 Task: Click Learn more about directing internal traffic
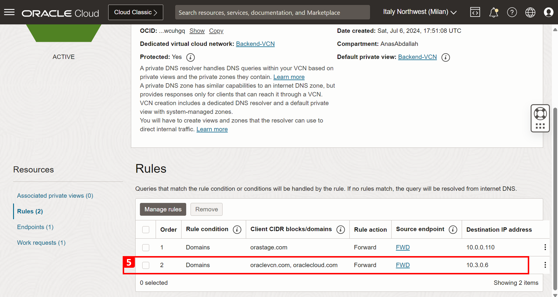tap(212, 129)
